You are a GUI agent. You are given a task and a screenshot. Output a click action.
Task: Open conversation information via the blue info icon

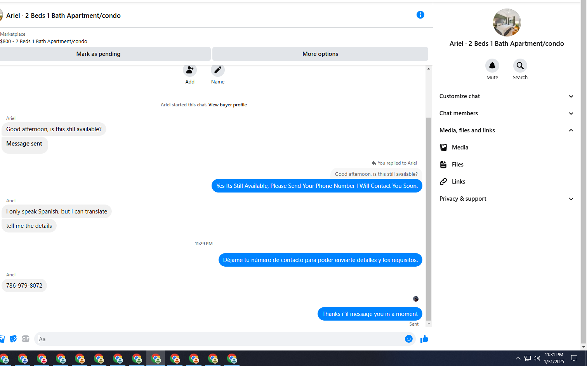coord(420,15)
